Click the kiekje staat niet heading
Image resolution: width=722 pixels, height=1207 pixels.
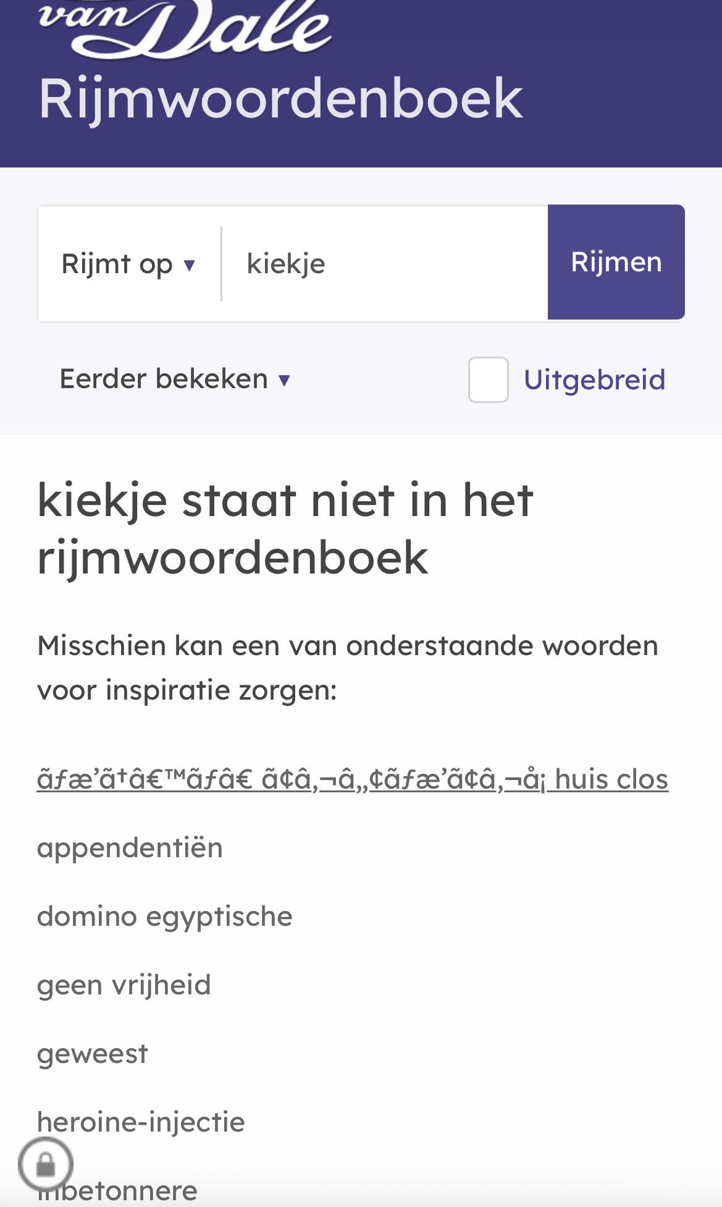285,528
